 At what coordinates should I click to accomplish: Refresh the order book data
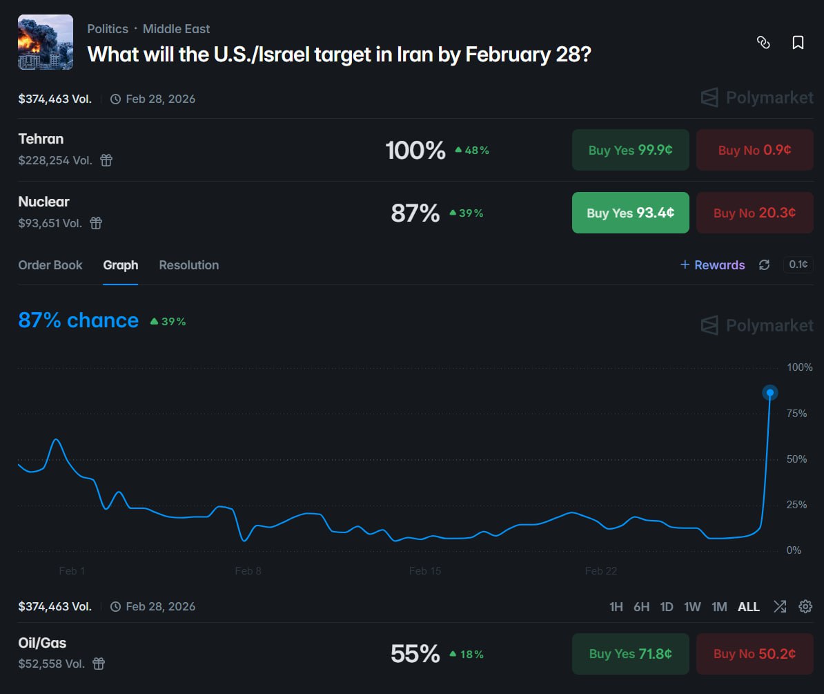pos(764,264)
